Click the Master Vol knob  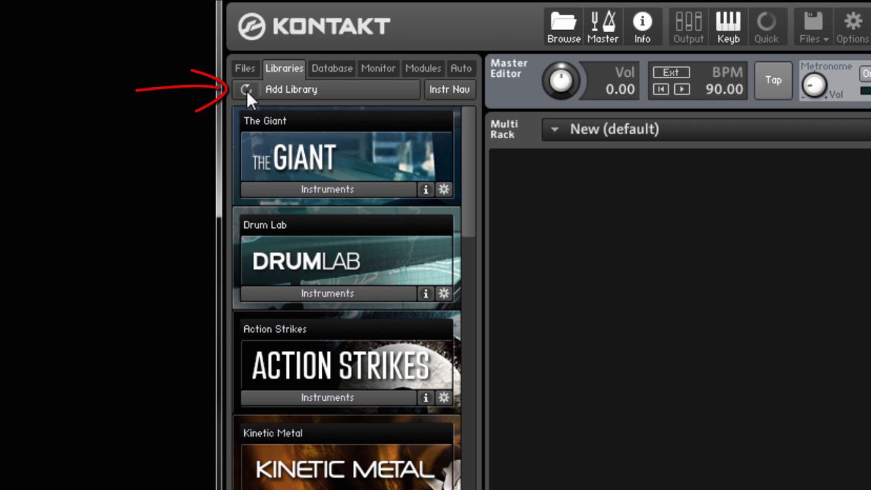click(561, 80)
